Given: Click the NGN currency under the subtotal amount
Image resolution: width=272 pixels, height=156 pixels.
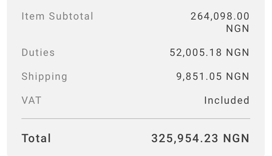Looking at the screenshot, I should (x=238, y=29).
